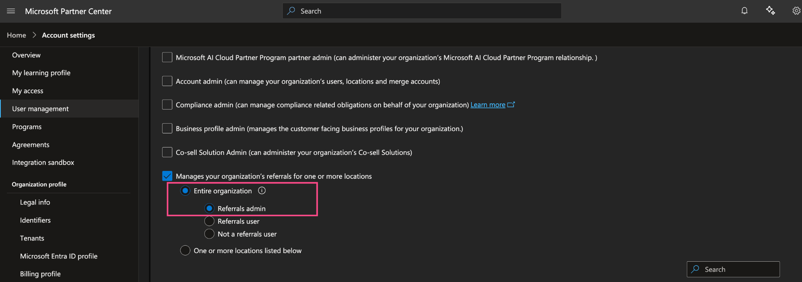Enable Co-sell Solution Admin checkbox

pos(167,152)
